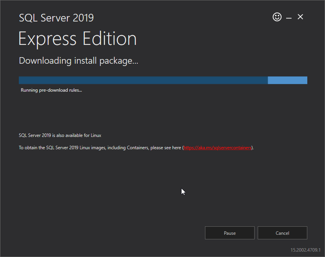Cancel the SQL Server download

(282, 233)
